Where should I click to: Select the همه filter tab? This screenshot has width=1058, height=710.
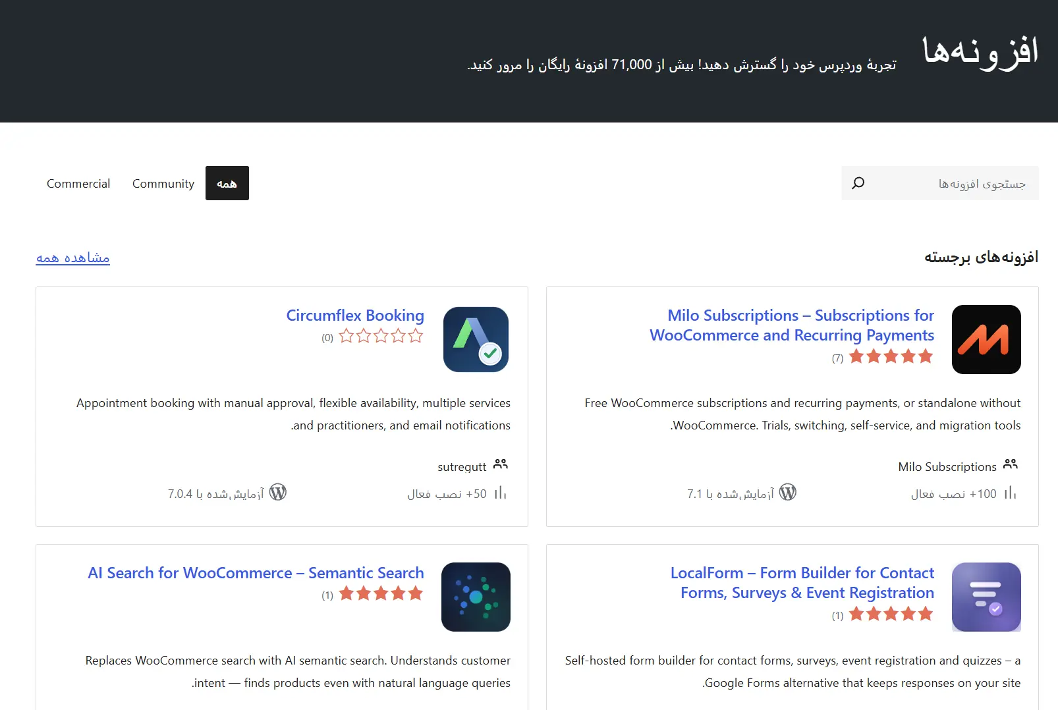click(x=227, y=183)
